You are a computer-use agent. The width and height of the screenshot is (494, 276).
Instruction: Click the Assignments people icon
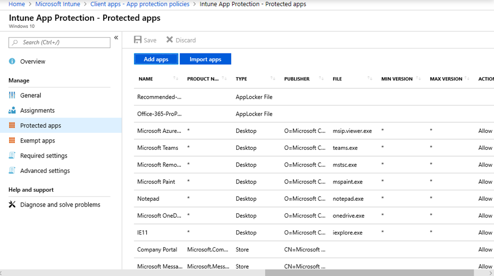click(x=12, y=111)
